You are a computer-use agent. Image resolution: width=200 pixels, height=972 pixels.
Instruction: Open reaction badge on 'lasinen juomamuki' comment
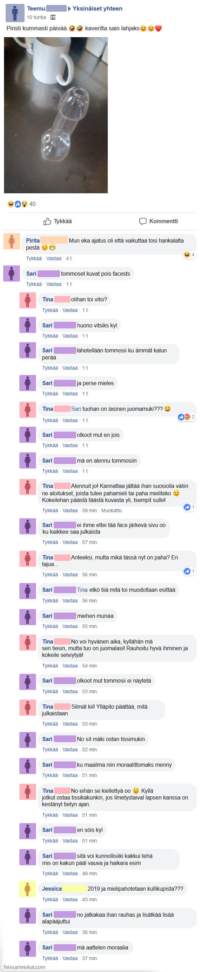click(186, 417)
